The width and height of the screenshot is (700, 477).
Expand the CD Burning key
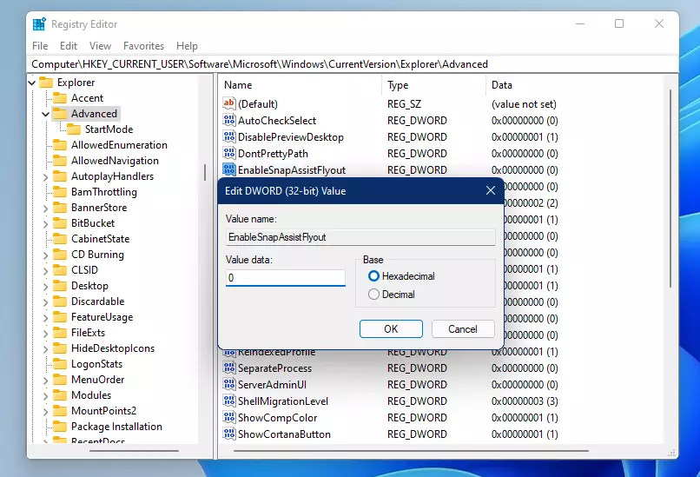click(x=45, y=255)
